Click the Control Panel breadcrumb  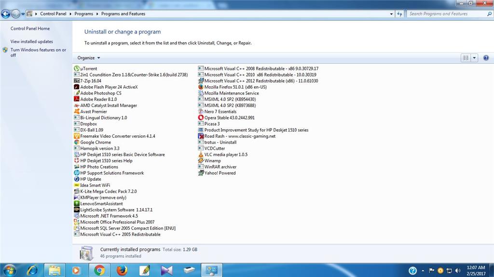(53, 14)
